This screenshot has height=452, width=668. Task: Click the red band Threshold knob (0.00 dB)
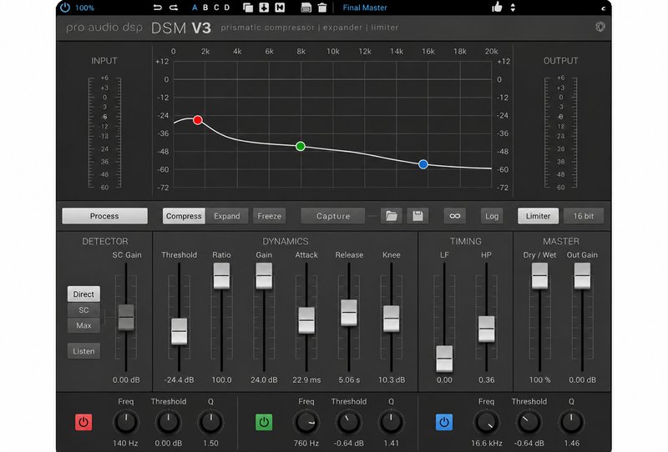tap(169, 422)
